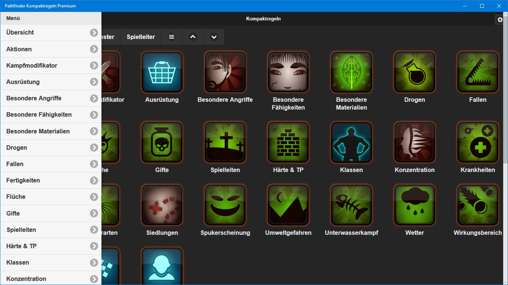508x285 pixels.
Task: Select Fertigkeiten in the side menu
Action: 51,180
